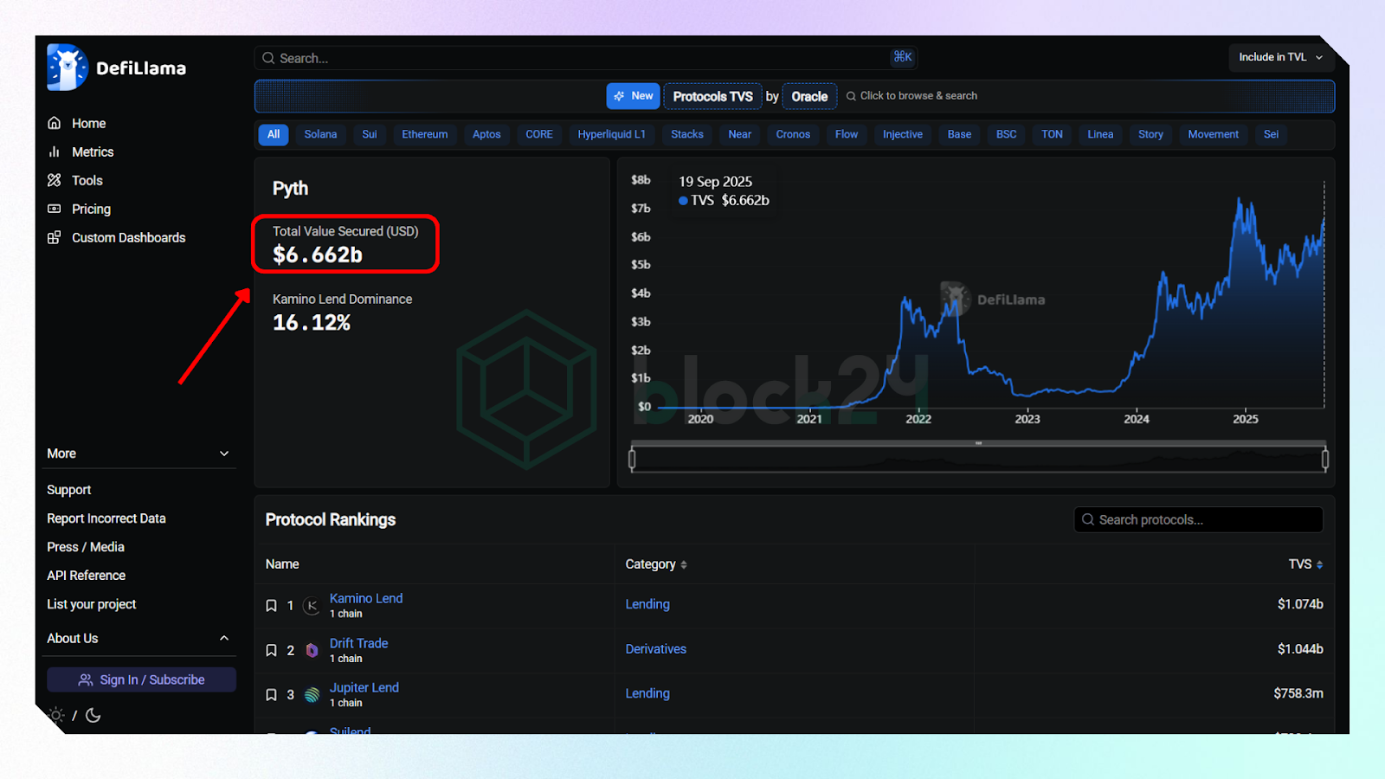Click the DefiLlama logo icon

pos(67,68)
